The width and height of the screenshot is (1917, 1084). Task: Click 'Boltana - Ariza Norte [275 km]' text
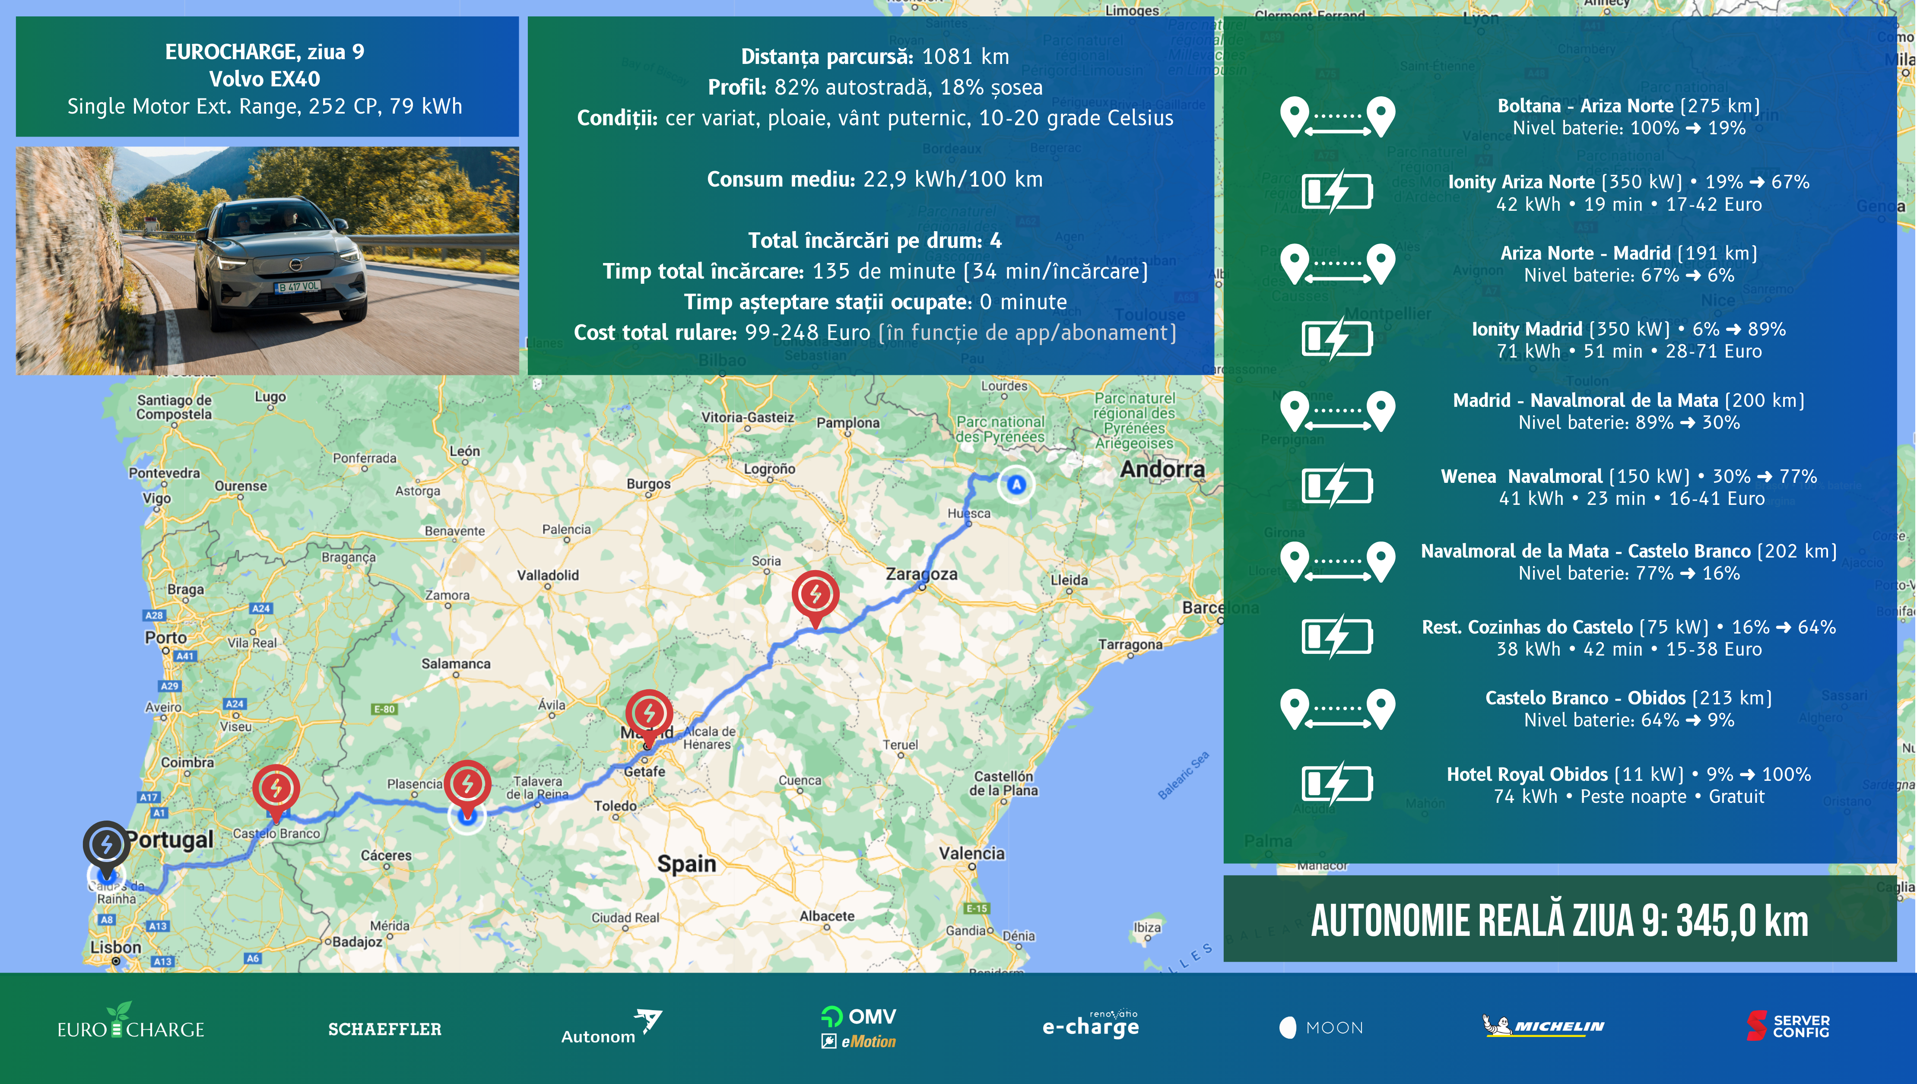pos(1629,106)
